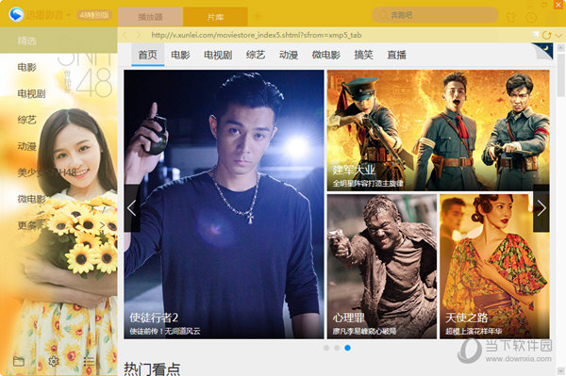The width and height of the screenshot is (566, 376).
Task: Select the third carousel page dot
Action: (347, 348)
